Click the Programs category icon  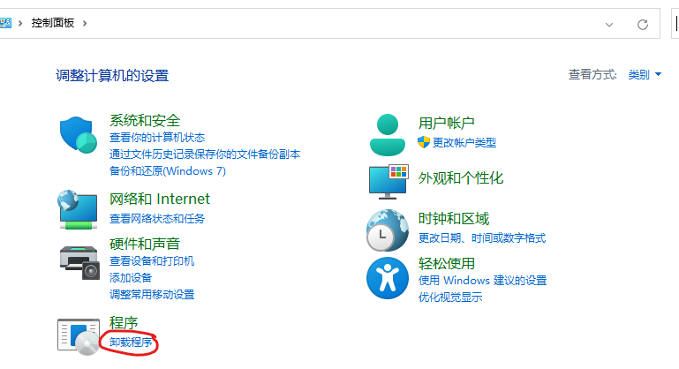pos(78,336)
